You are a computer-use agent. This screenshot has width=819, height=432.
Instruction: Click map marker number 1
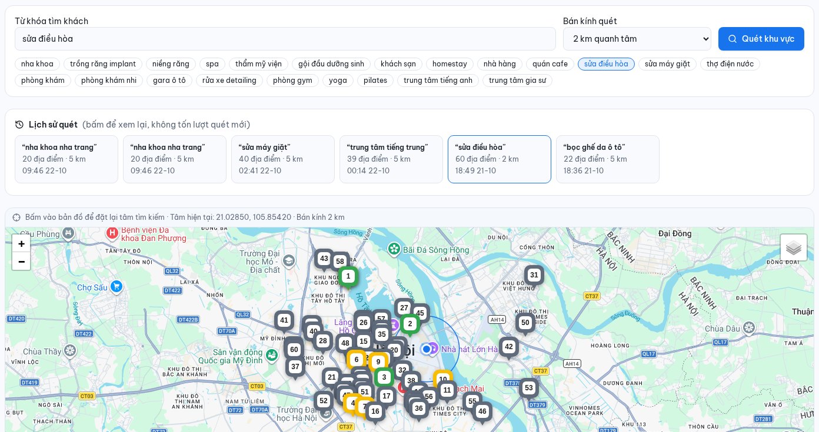click(348, 276)
